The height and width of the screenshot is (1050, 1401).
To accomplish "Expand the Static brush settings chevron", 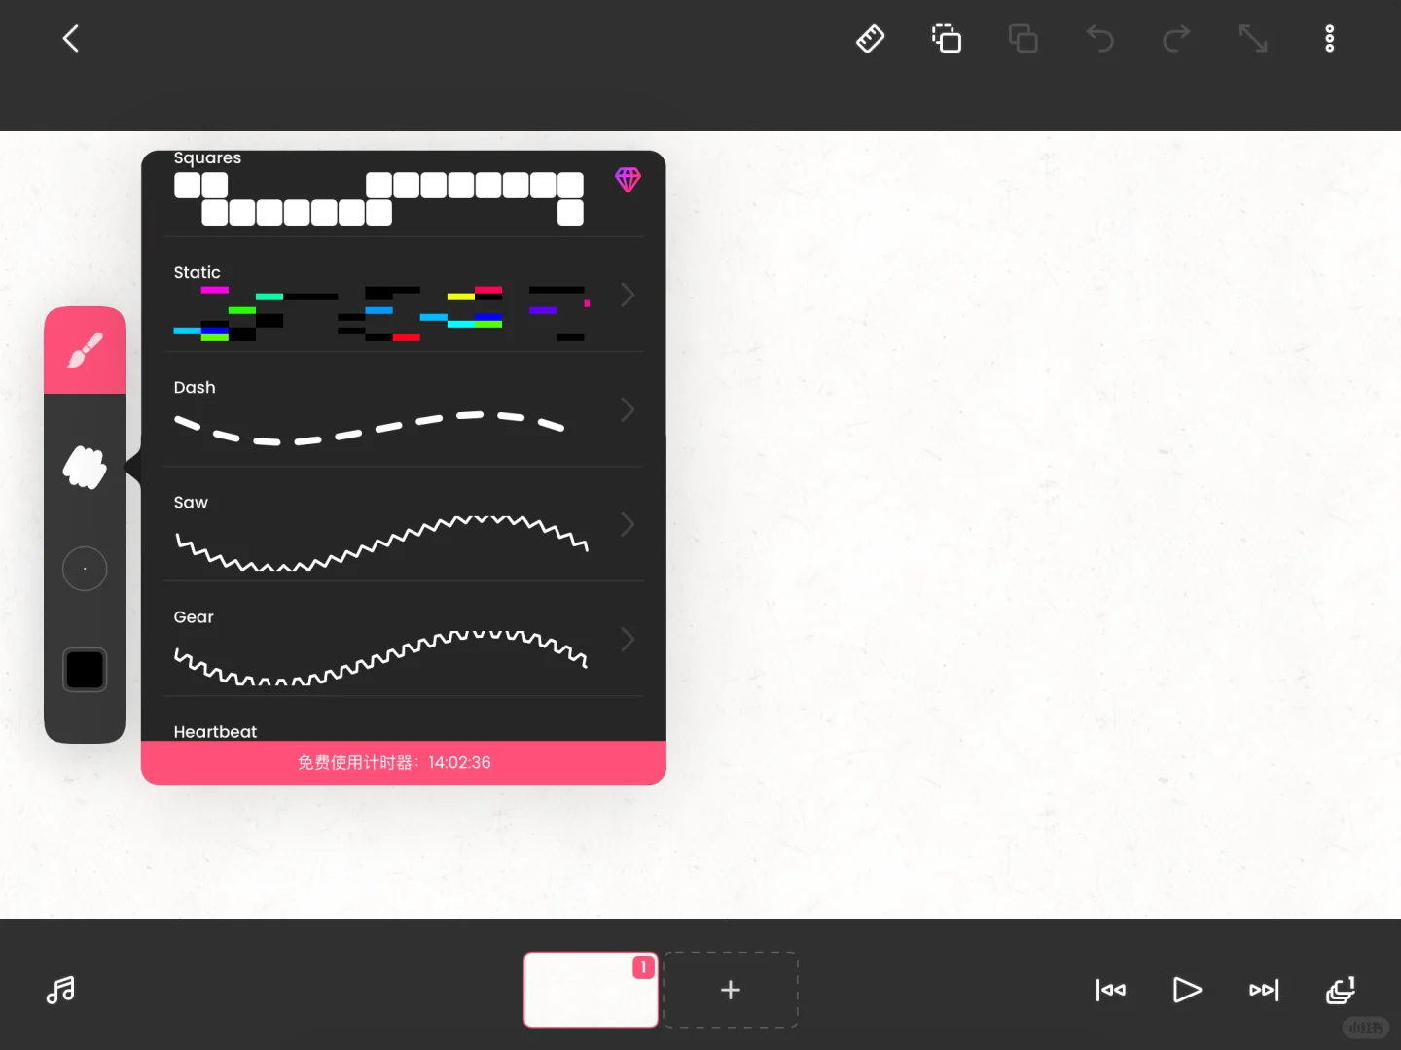I will pos(628,295).
